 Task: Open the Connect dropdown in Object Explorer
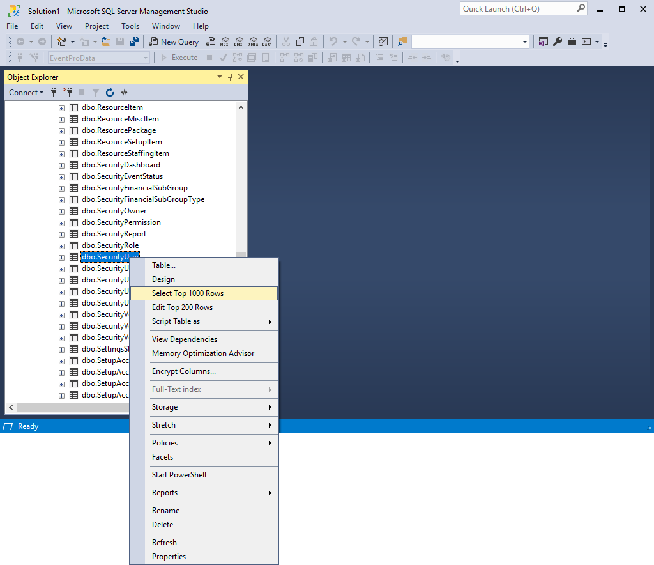(x=26, y=92)
